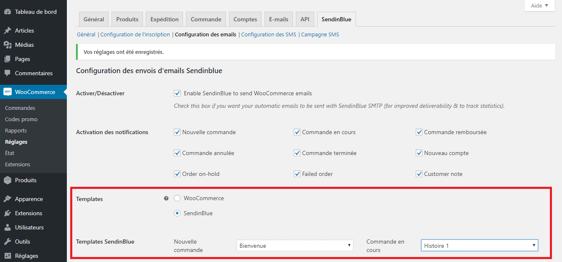This screenshot has width=562, height=262.
Task: Uncheck the Nouvelle commande notification
Action: click(x=177, y=132)
